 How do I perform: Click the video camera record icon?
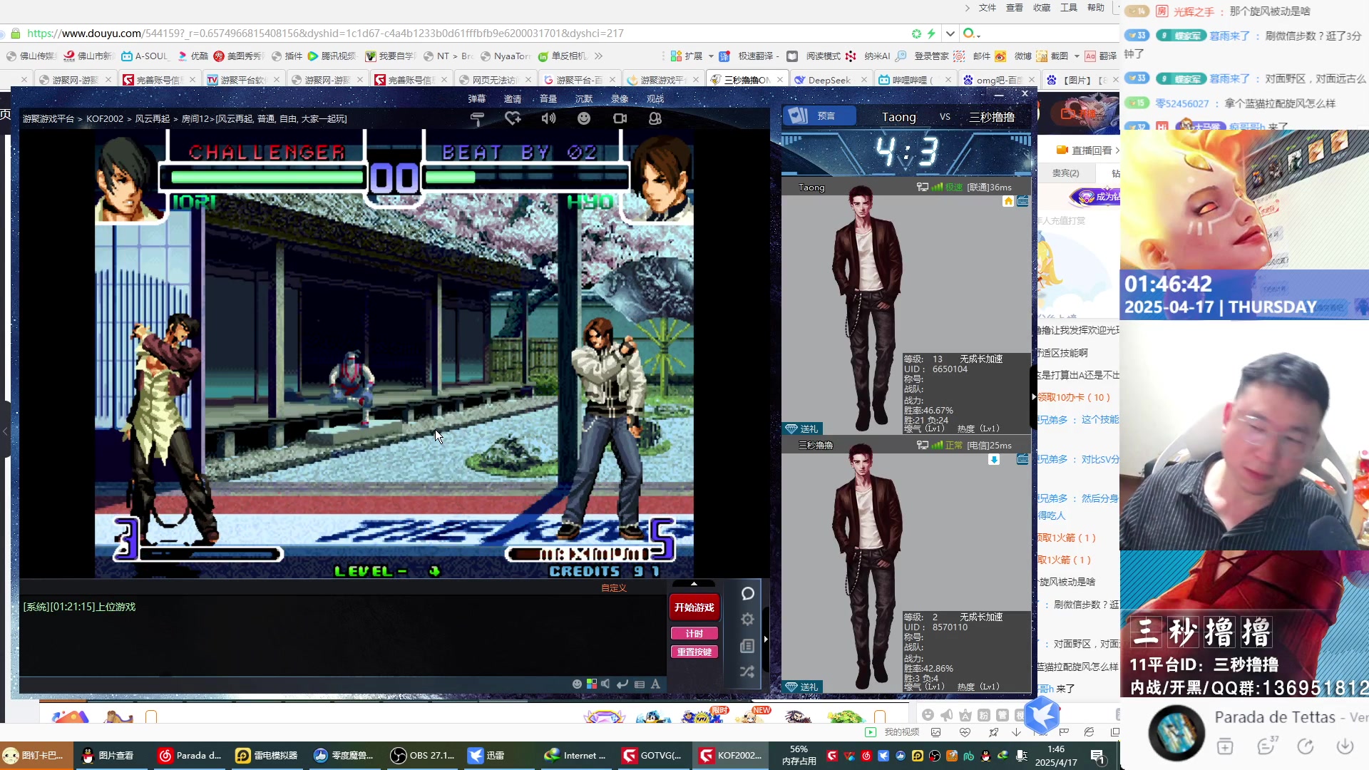click(620, 118)
